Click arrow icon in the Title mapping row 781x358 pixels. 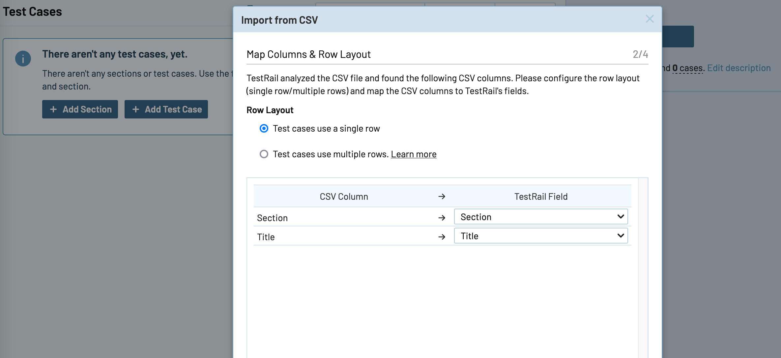[x=442, y=237]
